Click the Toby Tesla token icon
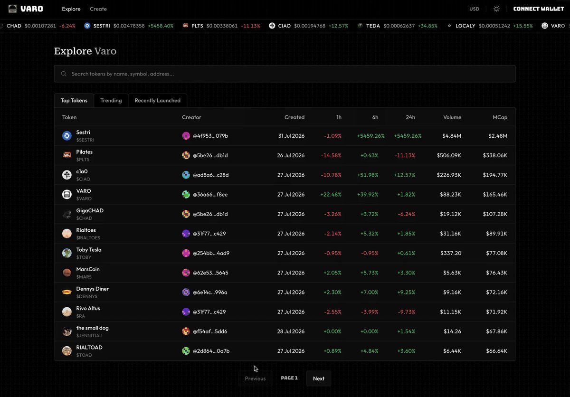The image size is (570, 397). [67, 253]
